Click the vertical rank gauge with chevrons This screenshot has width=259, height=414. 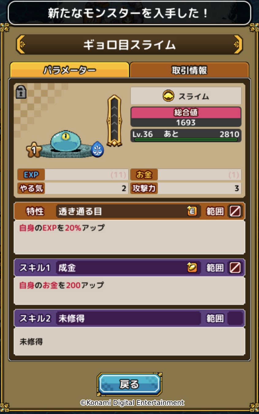pos(114,121)
